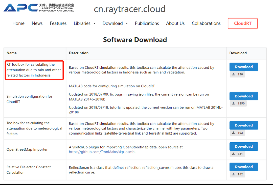
Task: Click the 'Updated on 2018/08/18' paragraph
Action: tap(146, 110)
